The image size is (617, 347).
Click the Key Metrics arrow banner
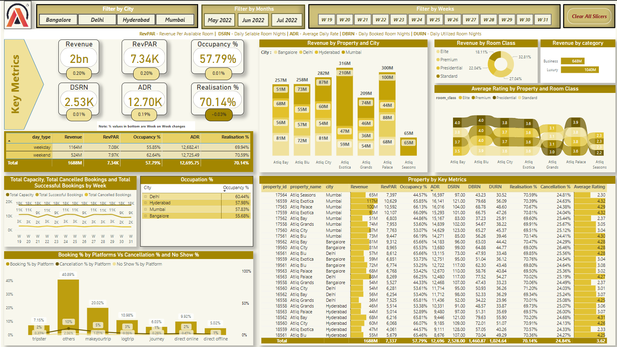tap(23, 84)
